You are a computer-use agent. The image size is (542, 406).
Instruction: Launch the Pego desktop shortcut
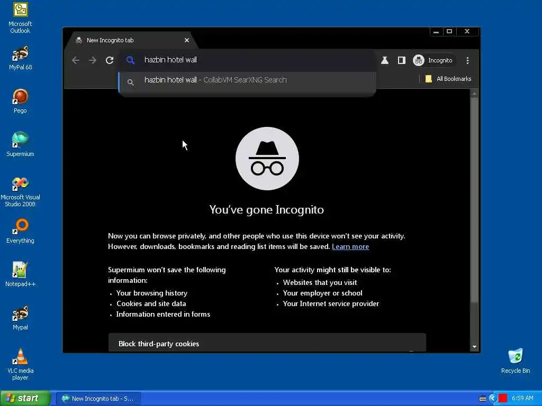[20, 101]
